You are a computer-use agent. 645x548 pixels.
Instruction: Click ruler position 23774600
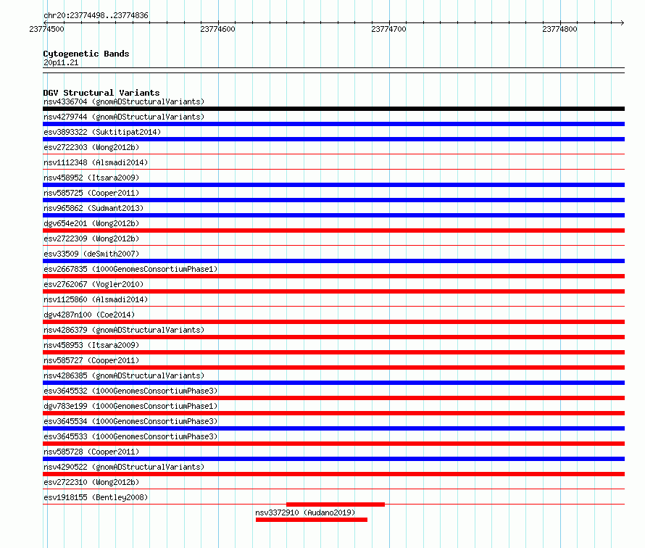[218, 29]
